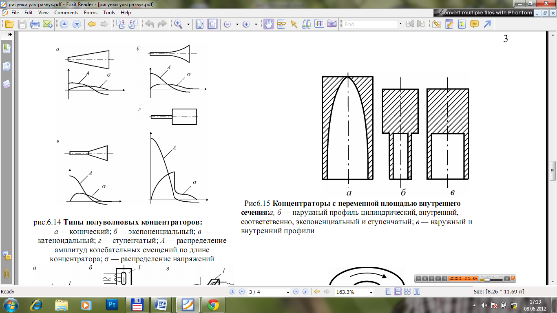
Task: Select the Hand tool
Action: point(268,24)
